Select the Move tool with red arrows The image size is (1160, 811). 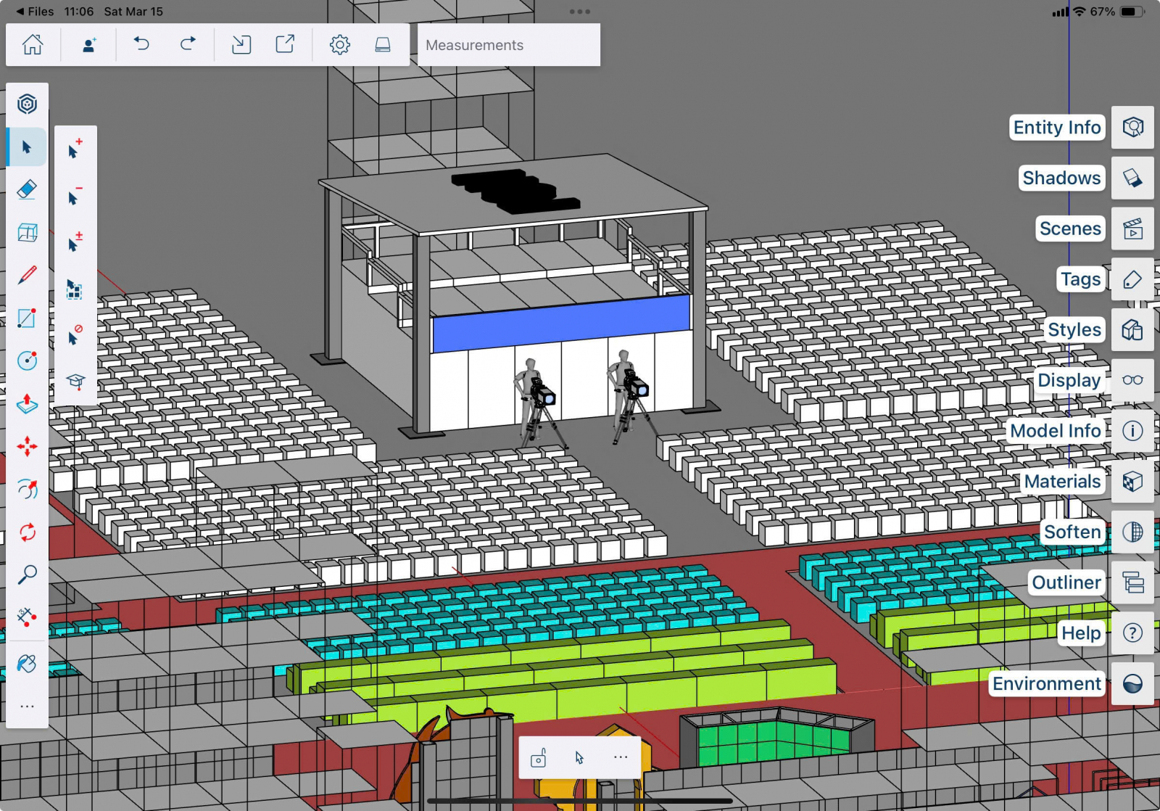pos(27,446)
